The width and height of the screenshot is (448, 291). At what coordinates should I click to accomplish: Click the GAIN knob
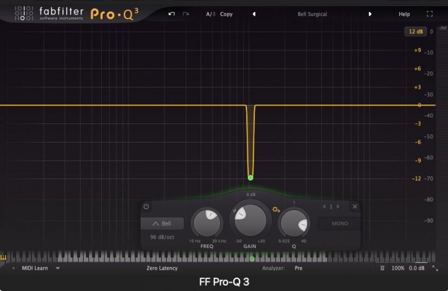tap(250, 220)
